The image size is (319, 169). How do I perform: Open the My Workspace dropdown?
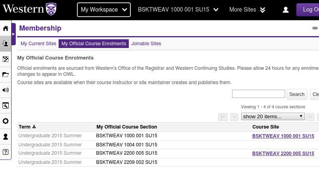[104, 10]
